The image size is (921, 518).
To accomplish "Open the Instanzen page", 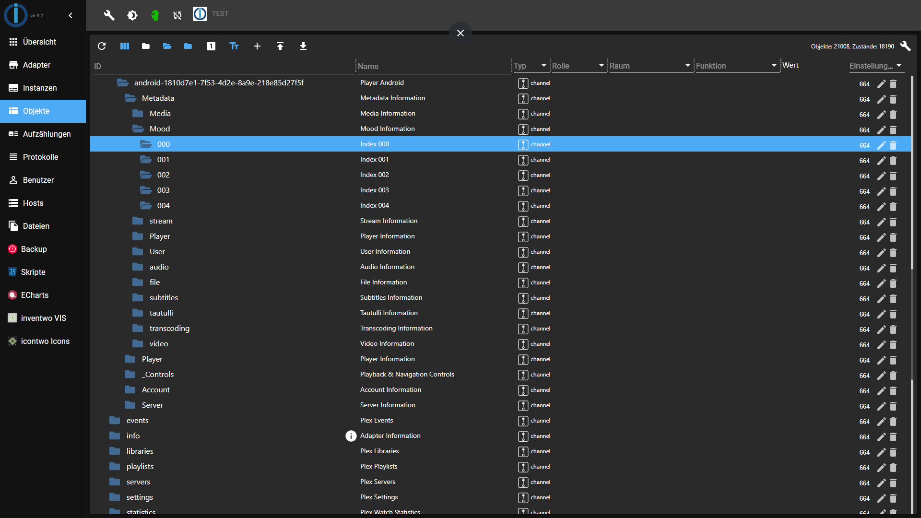I will (x=43, y=88).
